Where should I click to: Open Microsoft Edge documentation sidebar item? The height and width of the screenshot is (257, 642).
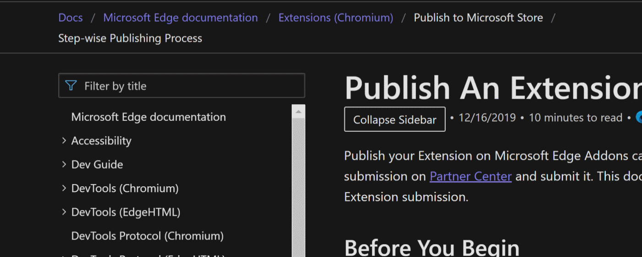(x=149, y=117)
